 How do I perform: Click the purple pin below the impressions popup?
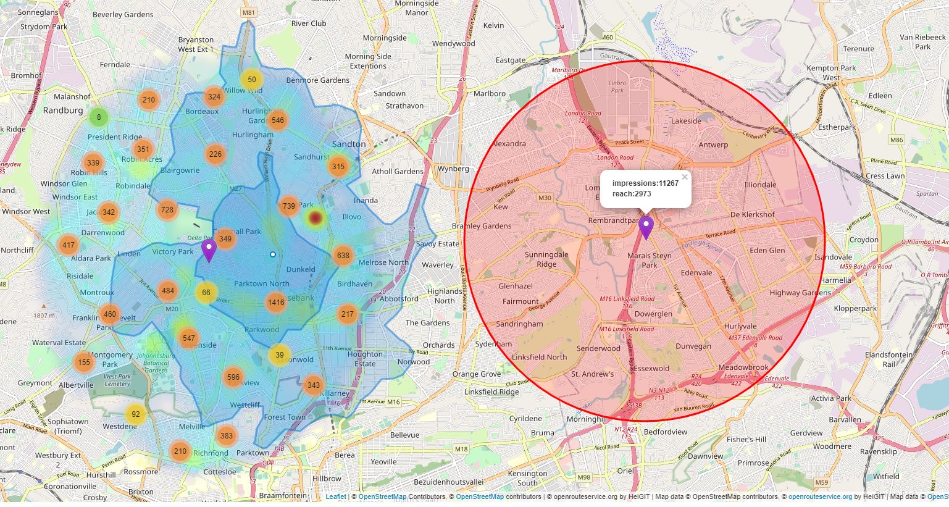(646, 228)
